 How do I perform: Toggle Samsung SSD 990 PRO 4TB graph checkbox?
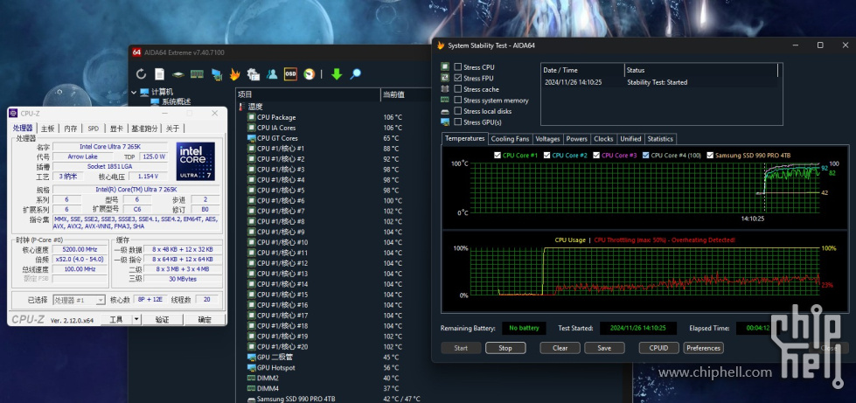[x=710, y=155]
